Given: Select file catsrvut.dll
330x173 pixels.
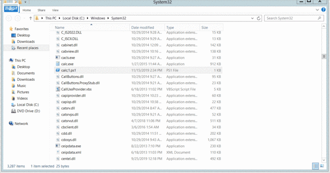Looking at the screenshot, I should tap(69, 120).
